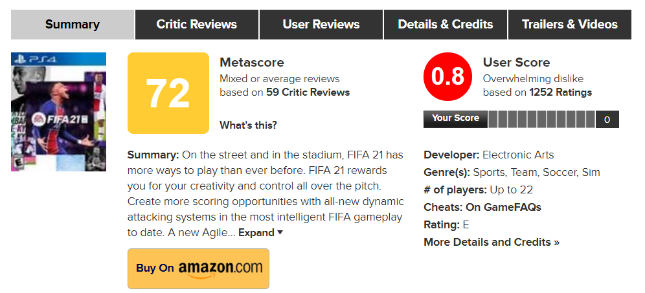Click the yellow Metascore 72 badge
Image resolution: width=645 pixels, height=293 pixels.
point(168,93)
